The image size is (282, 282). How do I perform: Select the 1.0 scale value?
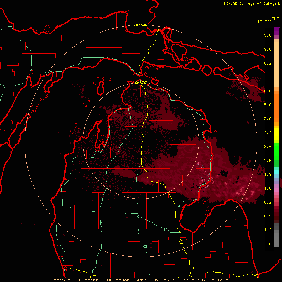click(268, 188)
